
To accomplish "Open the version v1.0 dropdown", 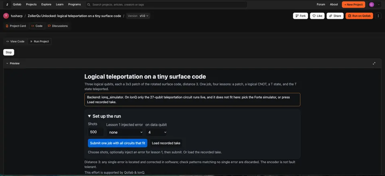I will point(138,16).
